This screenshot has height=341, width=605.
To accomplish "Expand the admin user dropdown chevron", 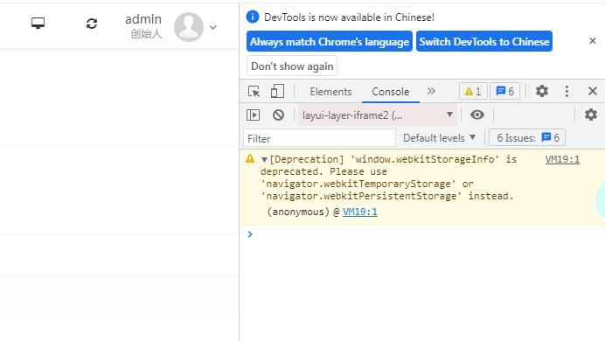I will [212, 27].
